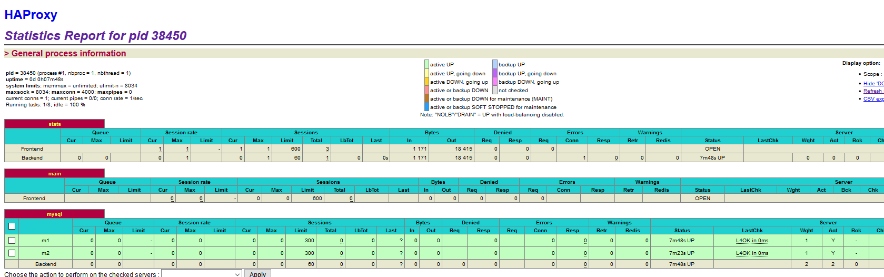Screen dimensions: 884x277
Task: Click the 60 session limit in mysql Backend
Action: point(311,264)
